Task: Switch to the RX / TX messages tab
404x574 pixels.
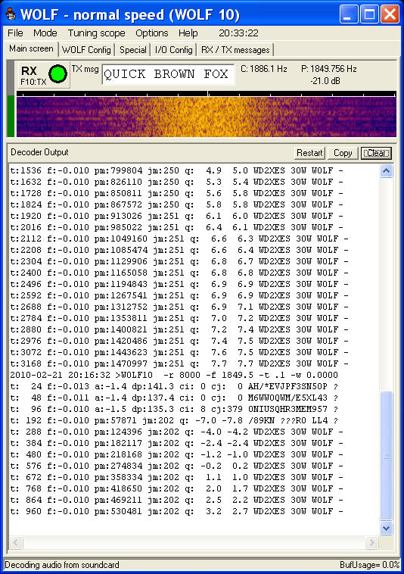Action: click(x=235, y=50)
